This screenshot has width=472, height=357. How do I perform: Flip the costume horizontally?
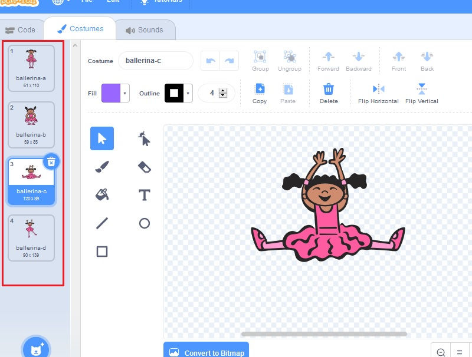[378, 94]
